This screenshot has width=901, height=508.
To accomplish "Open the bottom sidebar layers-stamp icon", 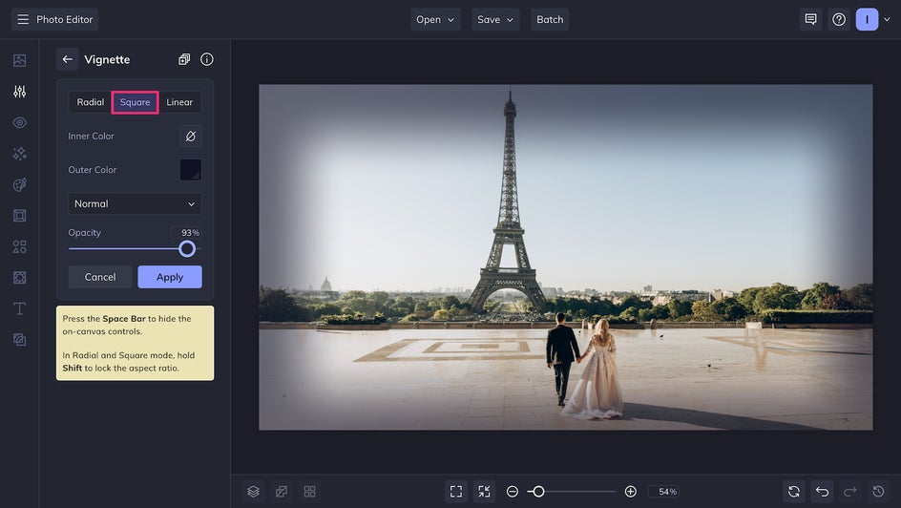I will 19,340.
